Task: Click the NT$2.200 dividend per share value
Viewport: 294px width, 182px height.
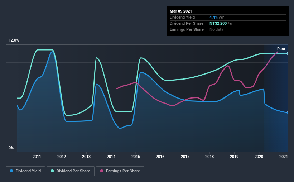Action: tap(218, 23)
